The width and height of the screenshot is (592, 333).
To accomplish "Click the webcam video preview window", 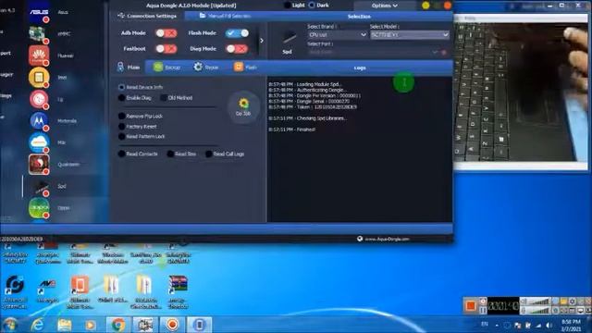I will click(521, 92).
